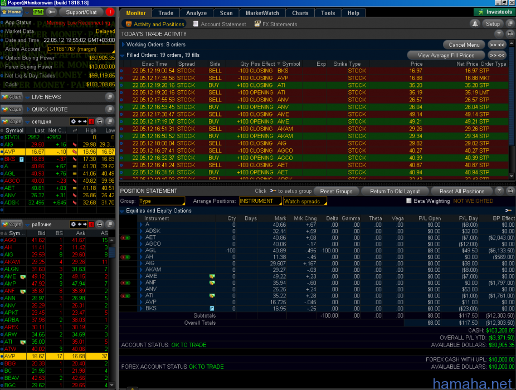Switch to the Analyze tab

pyautogui.click(x=197, y=13)
